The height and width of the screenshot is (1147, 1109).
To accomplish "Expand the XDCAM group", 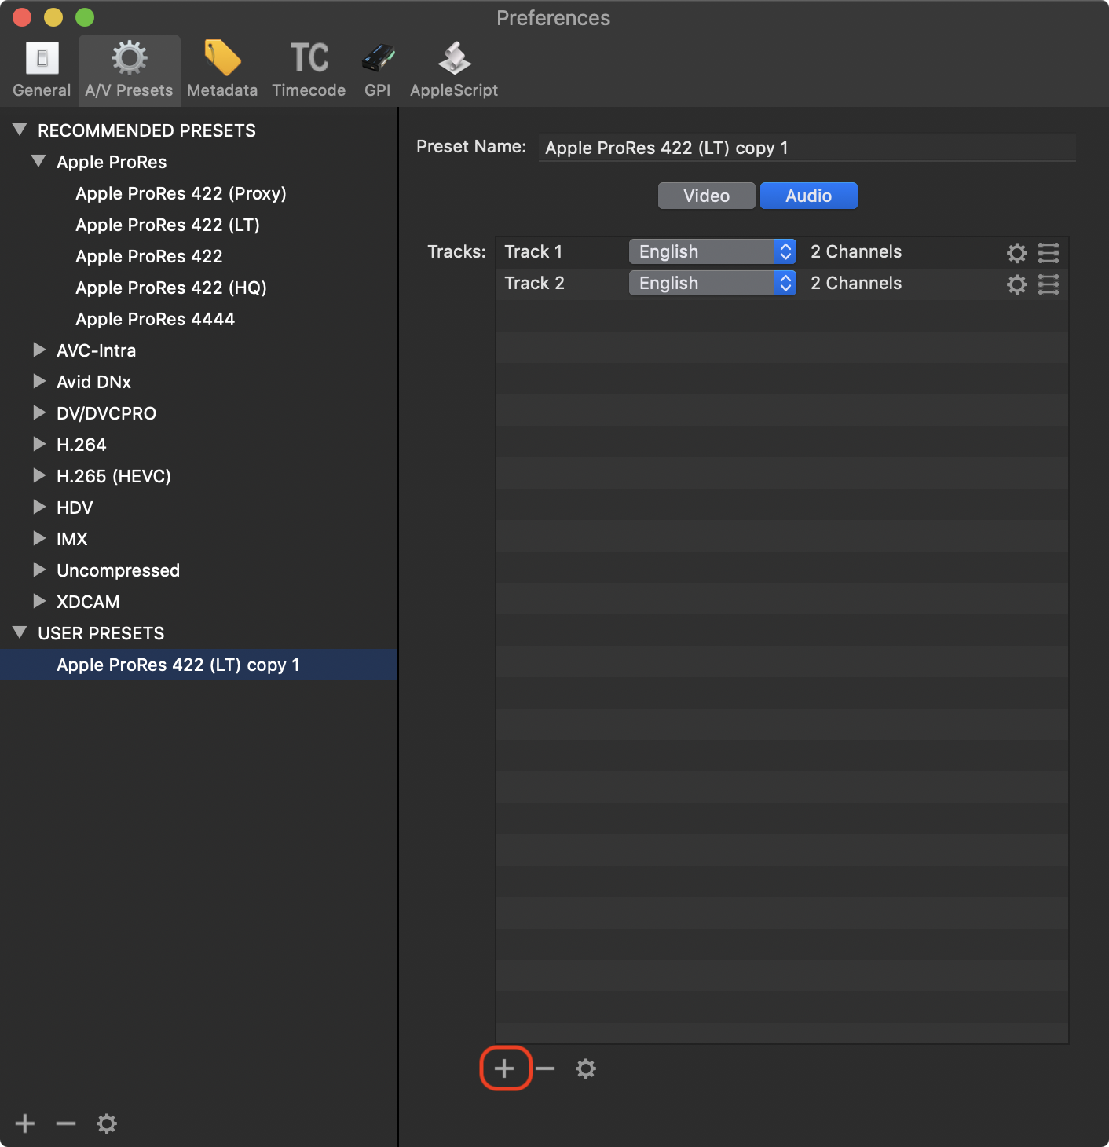I will [39, 601].
